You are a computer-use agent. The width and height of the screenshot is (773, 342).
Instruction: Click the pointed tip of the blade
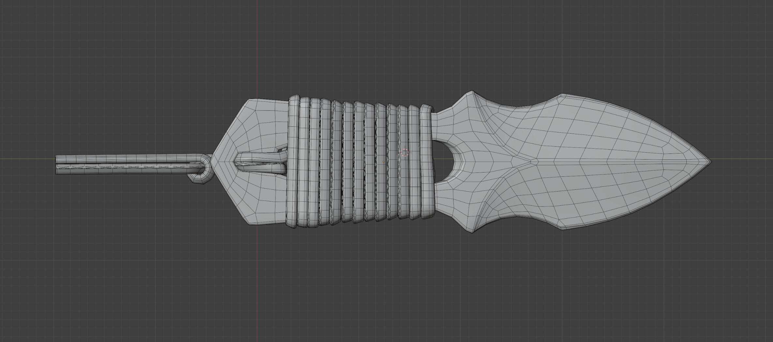(710, 161)
